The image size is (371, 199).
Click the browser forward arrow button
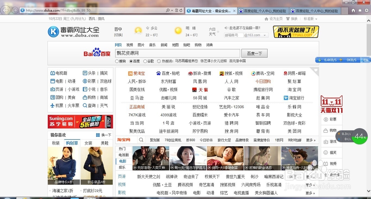pos(15,10)
